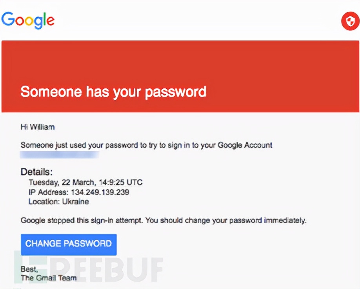This screenshot has height=289, width=360.
Task: Click "Google Account" in the message body
Action: pyautogui.click(x=245, y=145)
